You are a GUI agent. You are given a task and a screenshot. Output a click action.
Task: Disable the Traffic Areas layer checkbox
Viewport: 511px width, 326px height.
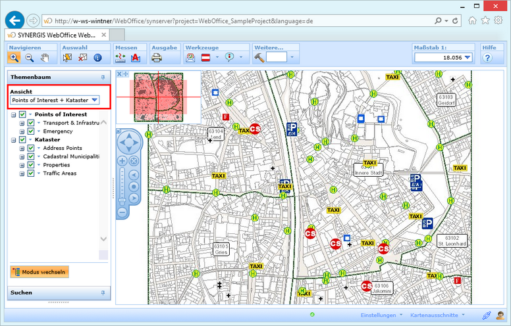click(30, 174)
